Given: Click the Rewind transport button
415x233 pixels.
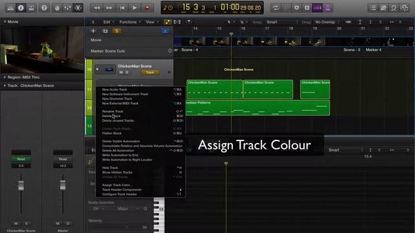Looking at the screenshot, I should (97, 8).
